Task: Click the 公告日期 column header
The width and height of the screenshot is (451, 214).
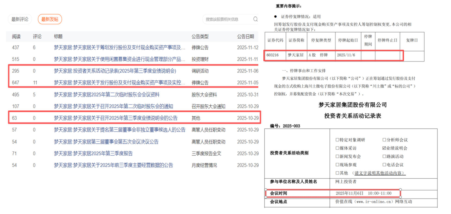Action: point(245,37)
